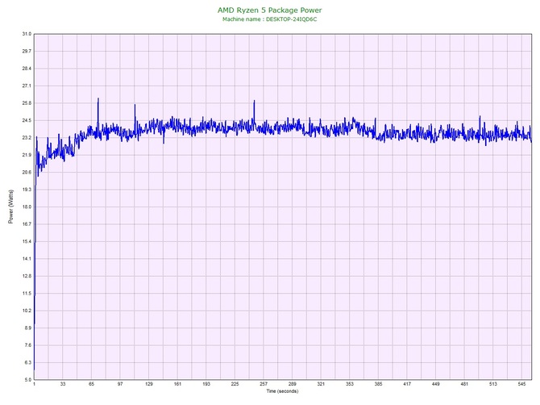Click the 321 seconds x-axis label
The width and height of the screenshot is (540, 405).
[321, 384]
